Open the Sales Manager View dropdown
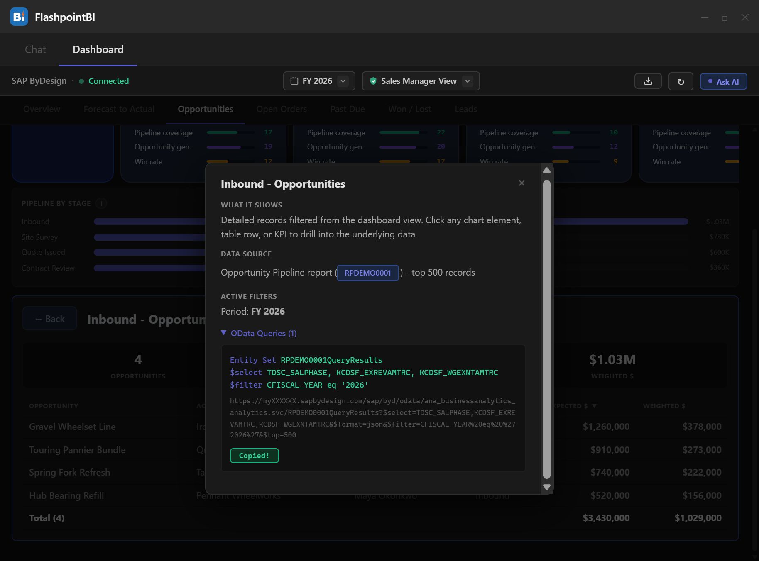Screen dimensions: 759x561 [421, 81]
